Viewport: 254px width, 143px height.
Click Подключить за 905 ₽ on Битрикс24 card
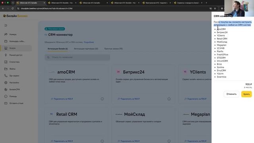point(129,99)
